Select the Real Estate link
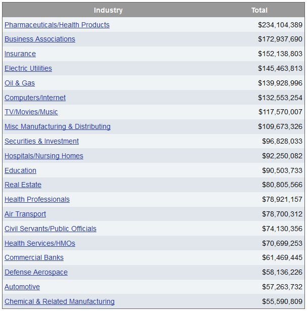The width and height of the screenshot is (308, 311). click(x=23, y=185)
